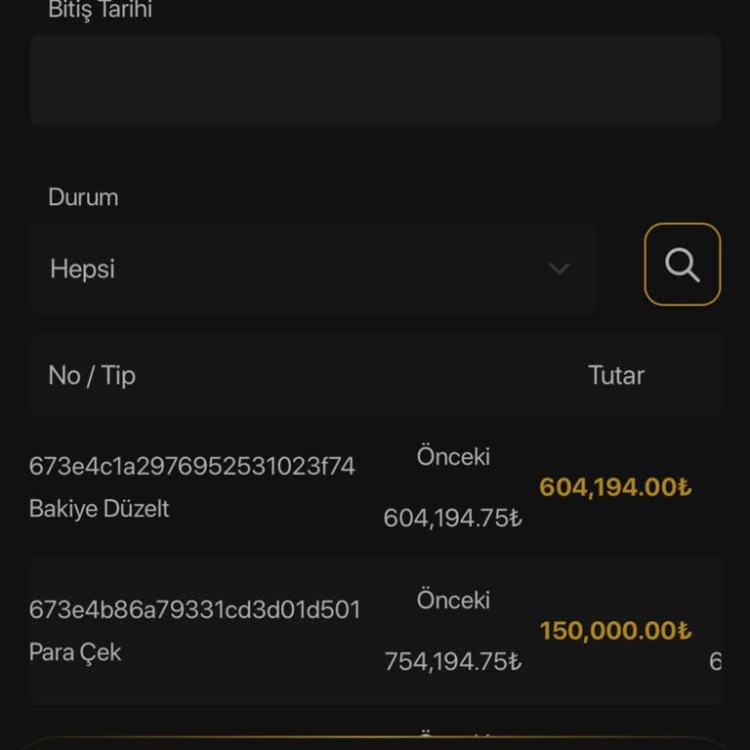Click the No / Tip column header
The image size is (750, 750).
click(92, 375)
